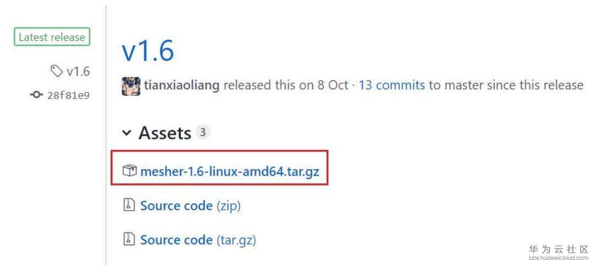The image size is (596, 266).
Task: Open the v1.6 release title
Action: (148, 51)
